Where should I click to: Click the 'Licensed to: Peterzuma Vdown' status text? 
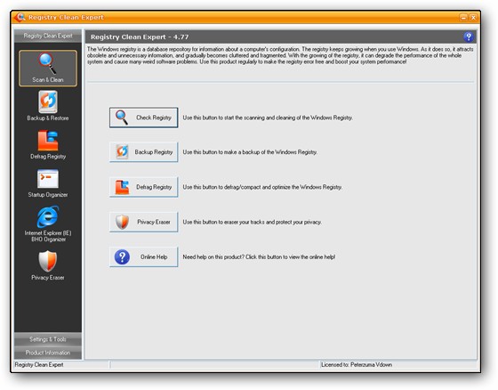[x=357, y=364]
